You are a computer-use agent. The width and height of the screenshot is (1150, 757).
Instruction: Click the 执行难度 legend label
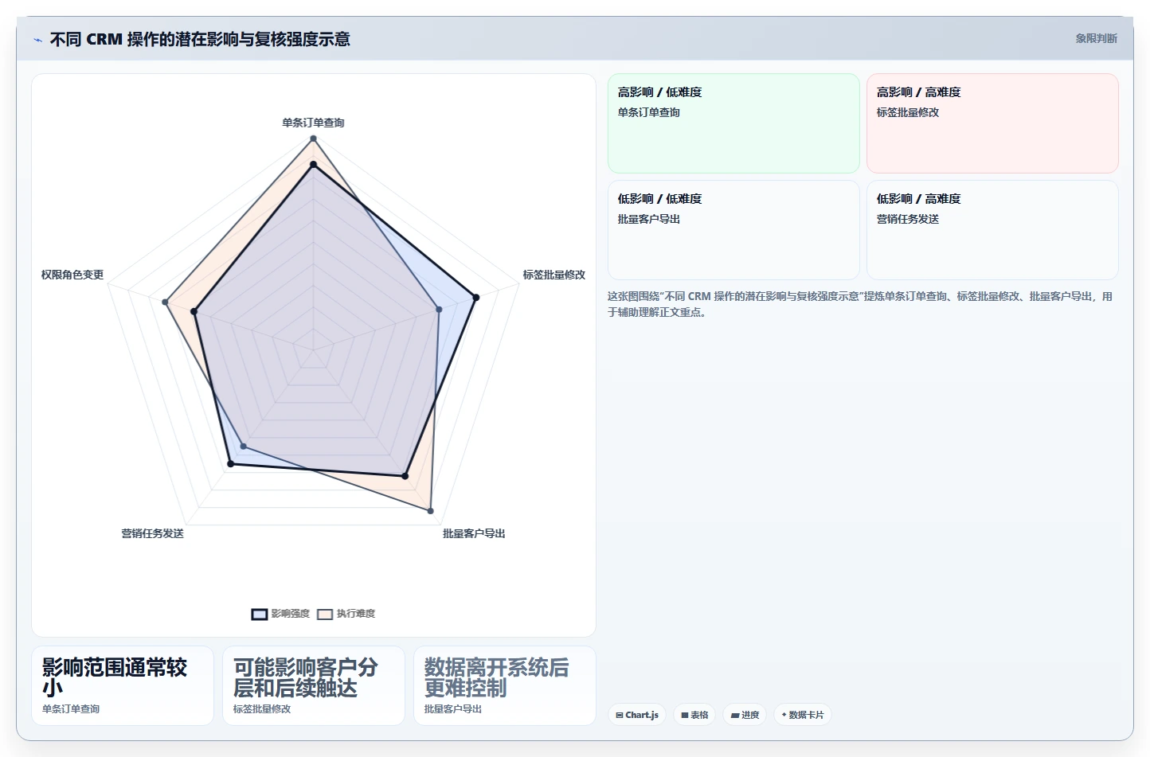point(355,614)
